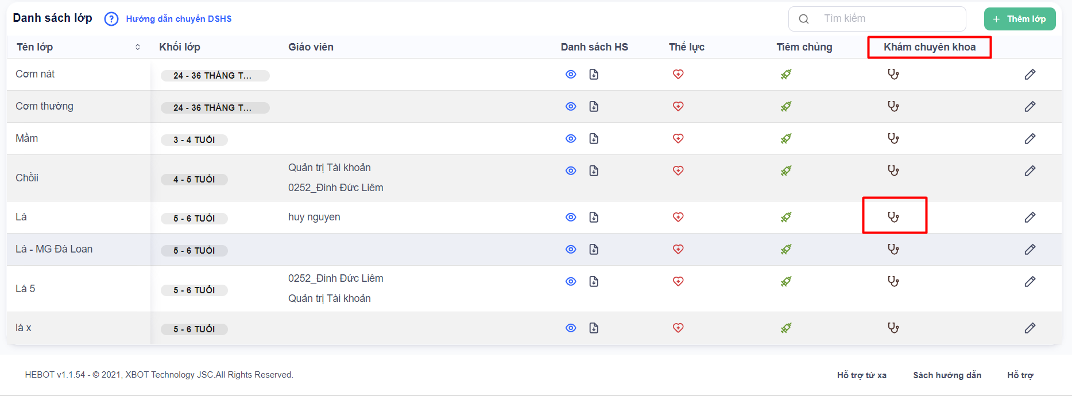Edit the Cơm thường class with pencil icon
This screenshot has height=396, width=1072.
coord(1030,106)
